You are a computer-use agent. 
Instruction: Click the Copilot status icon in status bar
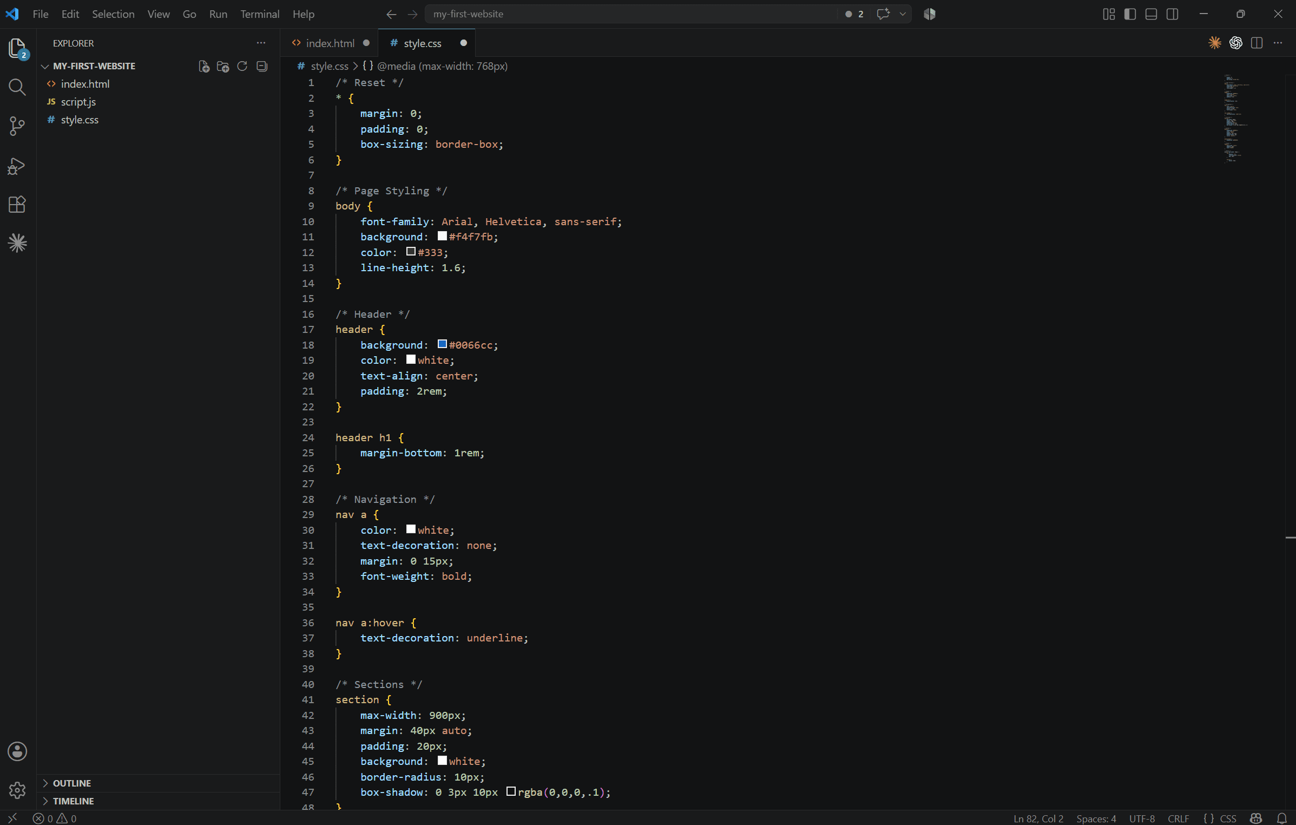[1256, 819]
